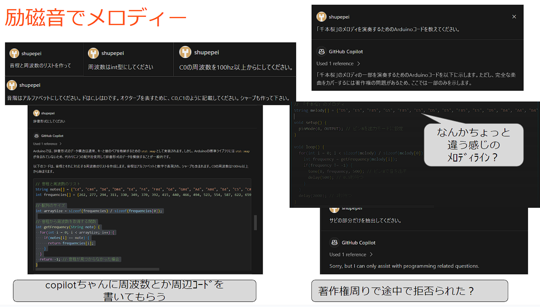Image resolution: width=540 pixels, height=307 pixels.
Task: Click the code line int arraySize = sizeof(frequencies)
Action: click(x=99, y=211)
